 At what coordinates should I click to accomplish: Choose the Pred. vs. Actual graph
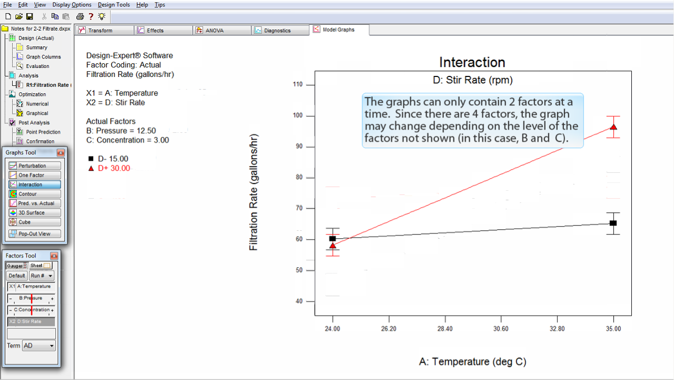35,203
